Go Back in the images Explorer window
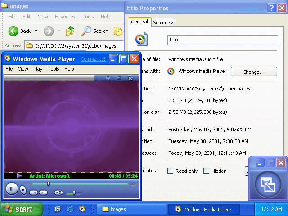This screenshot has width=288, height=216. 19,31
